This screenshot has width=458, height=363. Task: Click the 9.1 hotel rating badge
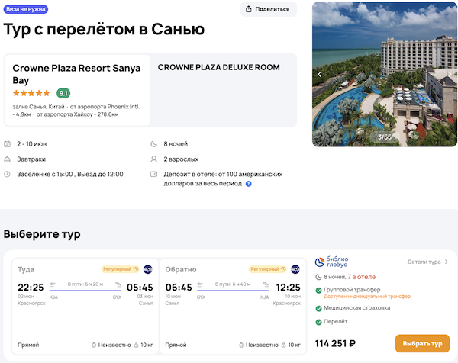(x=63, y=94)
